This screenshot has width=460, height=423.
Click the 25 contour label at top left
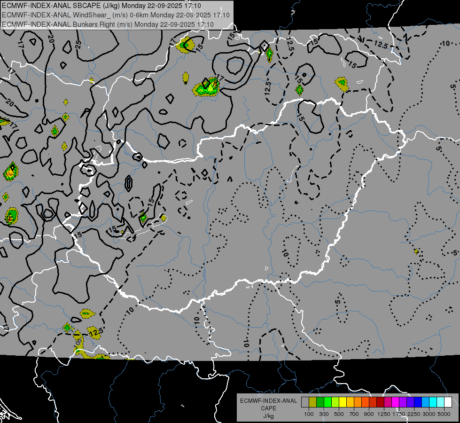(x=78, y=45)
